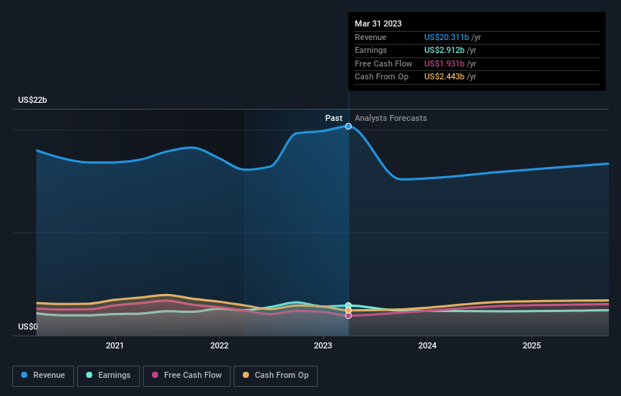This screenshot has height=396, width=621.
Task: Click the 2022 x-axis label
Action: click(219, 346)
